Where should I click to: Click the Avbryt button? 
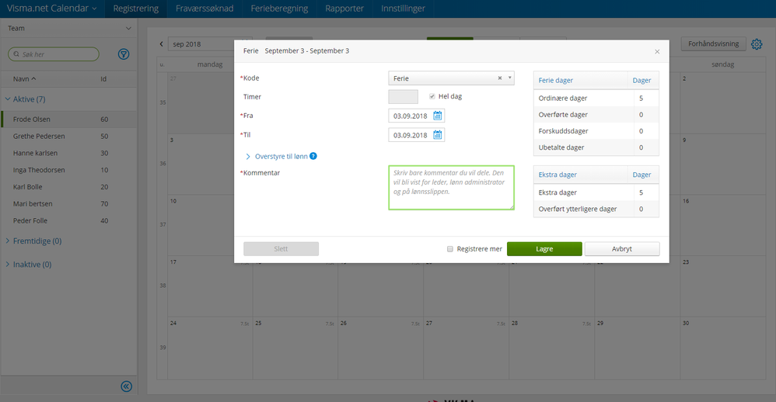pyautogui.click(x=621, y=249)
